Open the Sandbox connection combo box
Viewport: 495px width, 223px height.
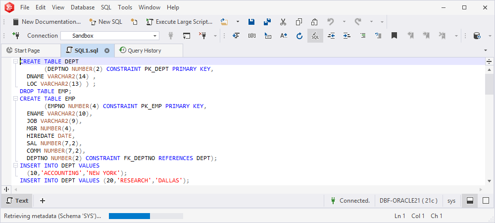pos(110,36)
